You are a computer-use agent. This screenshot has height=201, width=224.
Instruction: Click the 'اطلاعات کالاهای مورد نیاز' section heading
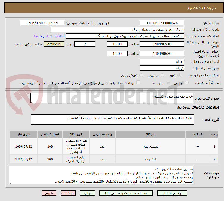coord(197,107)
